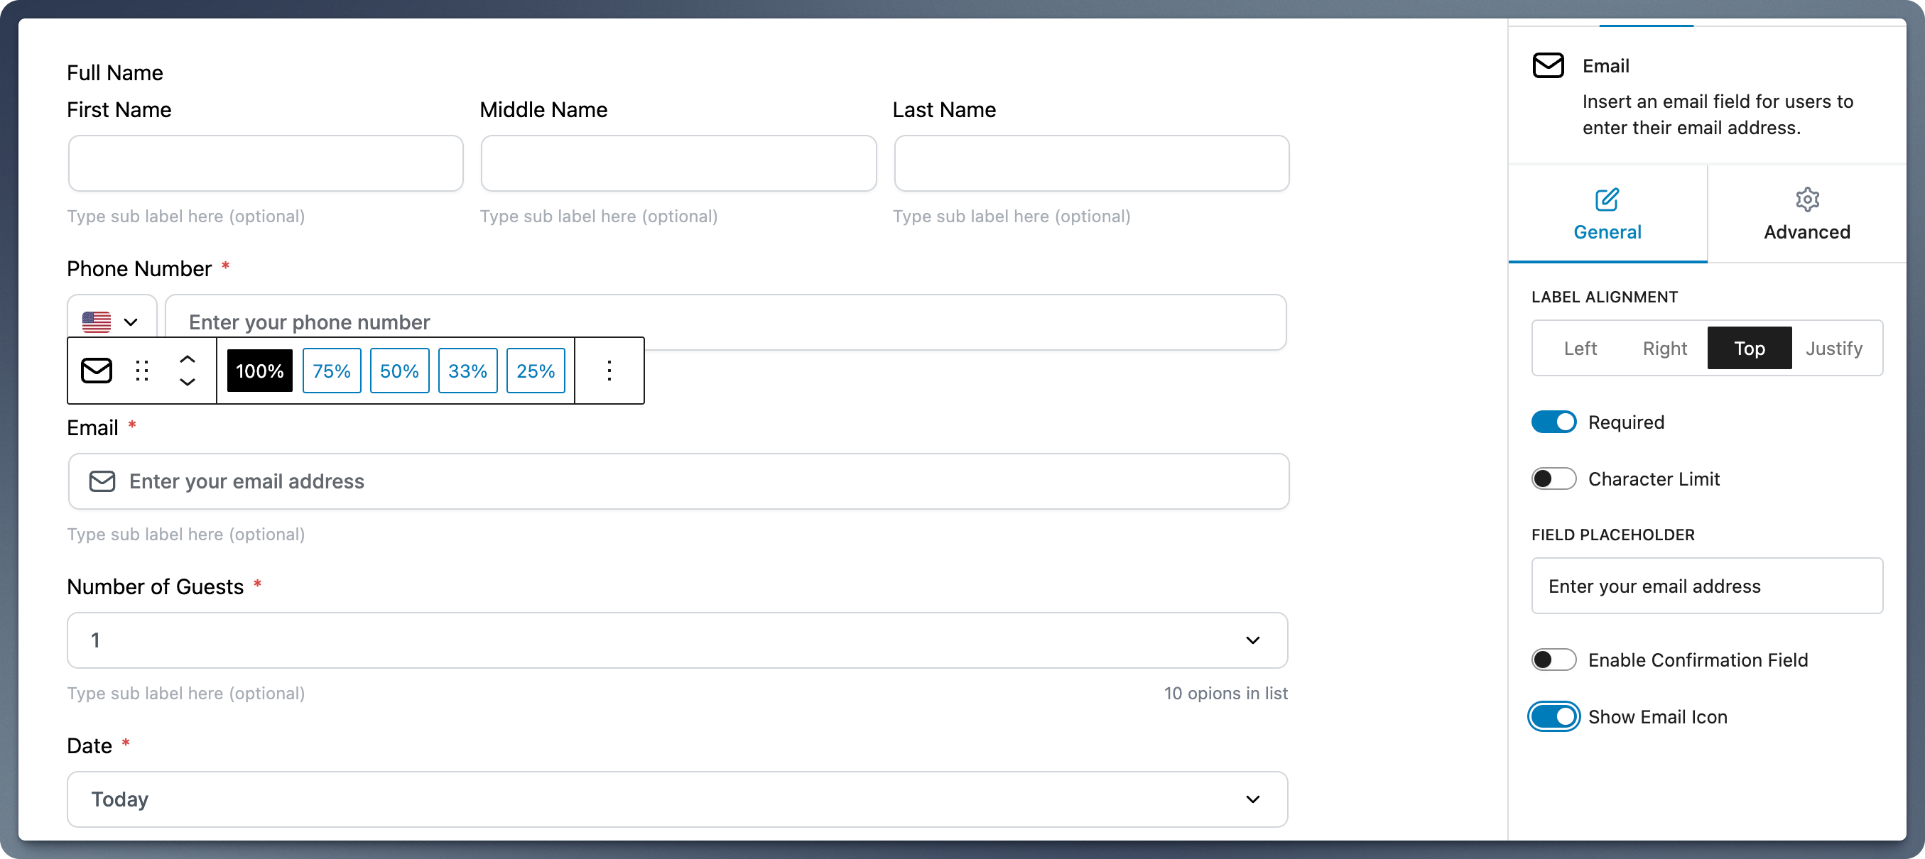Screen dimensions: 1925x859
Task: Click the First Name input field
Action: 265,163
